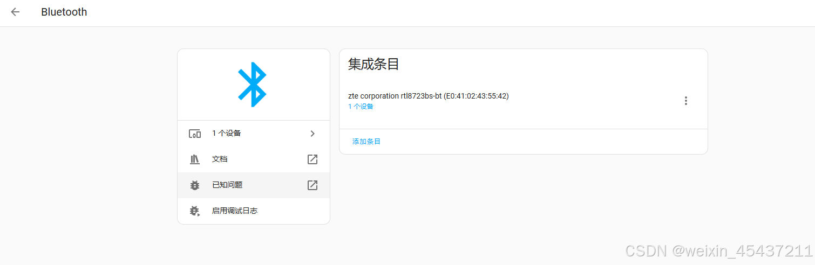
Task: Click 添加条目 to add an entry
Action: pyautogui.click(x=366, y=142)
